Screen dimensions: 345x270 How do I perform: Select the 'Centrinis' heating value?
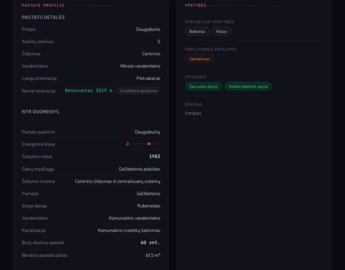pos(151,54)
